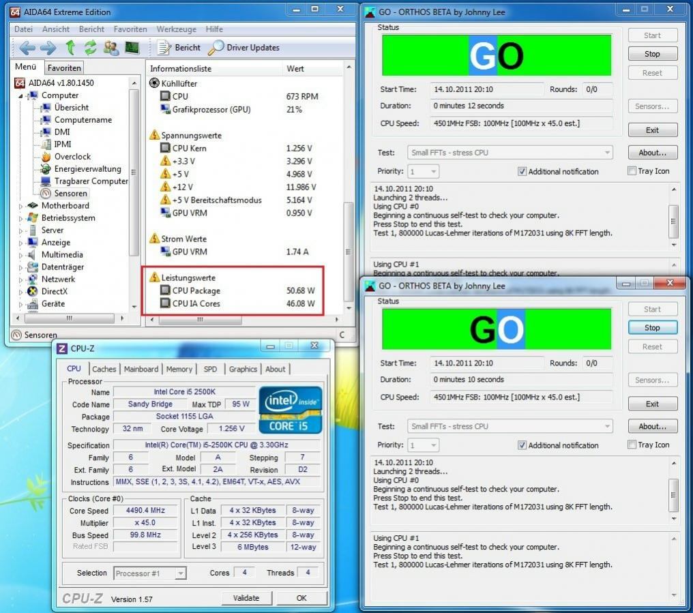The image size is (693, 613).
Task: Click the Kühllüfter fan group icon
Action: coord(154,83)
